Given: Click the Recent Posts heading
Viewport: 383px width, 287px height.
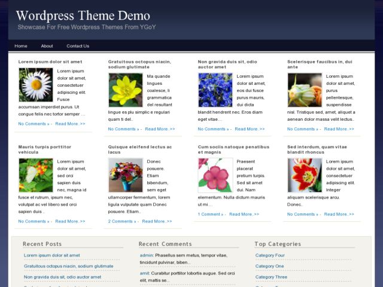Looking at the screenshot, I should [42, 244].
